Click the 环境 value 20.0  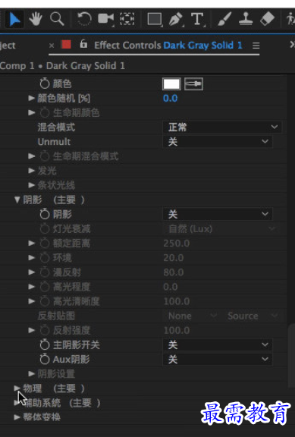[173, 258]
